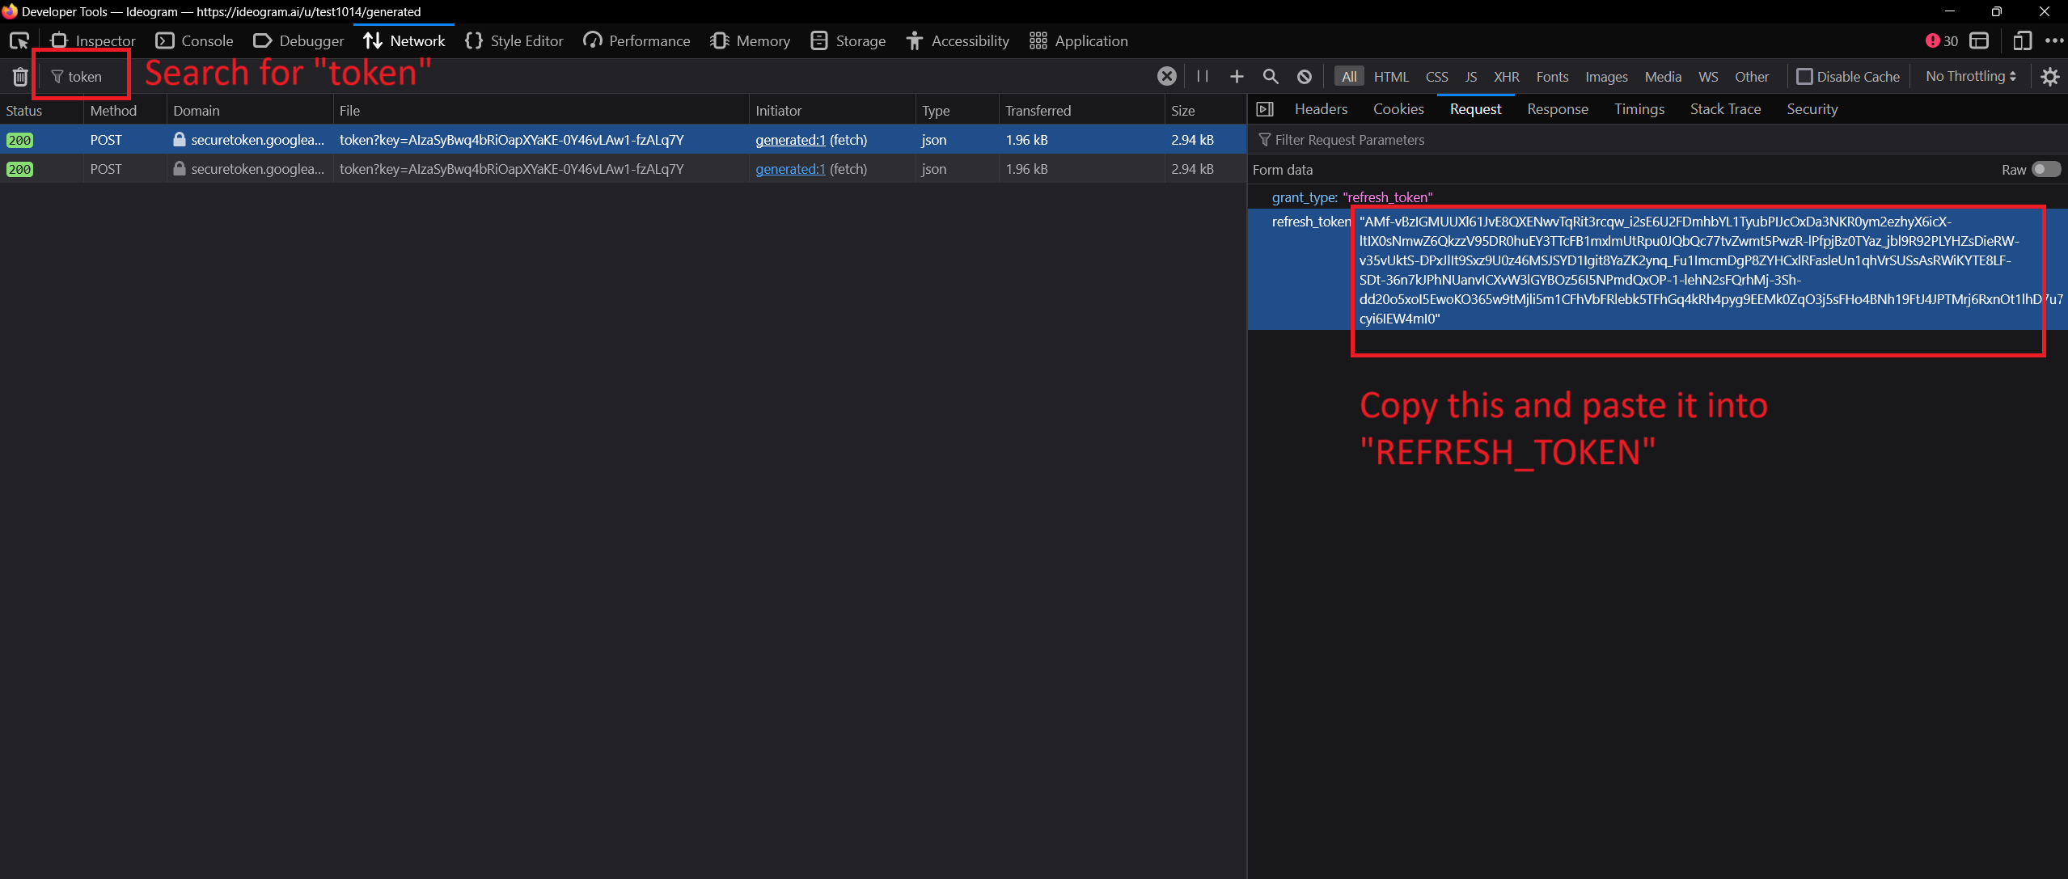This screenshot has height=879, width=2068.
Task: Enable the Disable Cache checkbox
Action: [x=1804, y=76]
